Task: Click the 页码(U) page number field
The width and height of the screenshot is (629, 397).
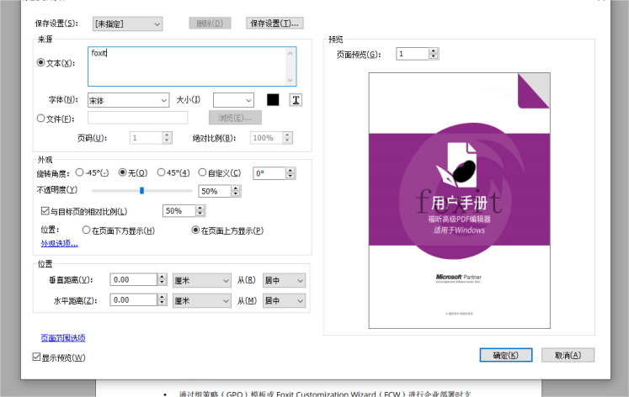Action: pos(146,138)
